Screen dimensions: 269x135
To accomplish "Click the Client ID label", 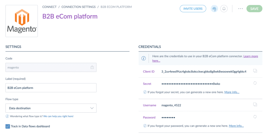I will tap(149, 72).
